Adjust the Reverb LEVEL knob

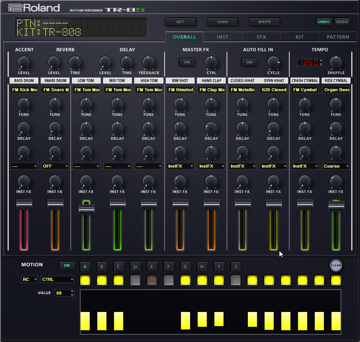click(54, 62)
